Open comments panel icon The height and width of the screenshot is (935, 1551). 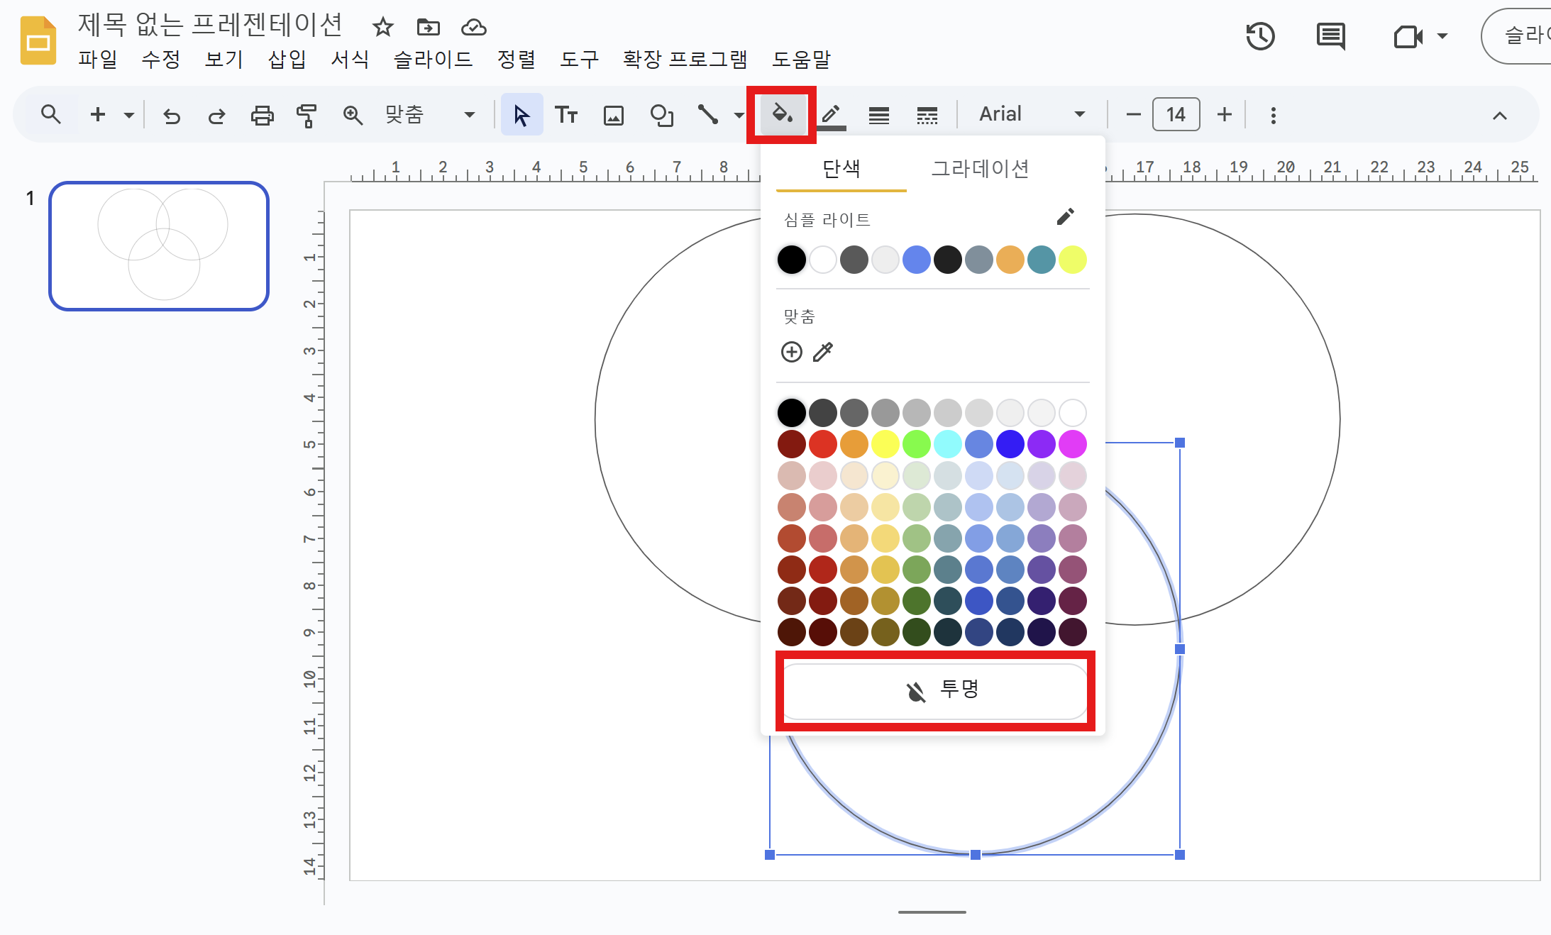tap(1330, 36)
